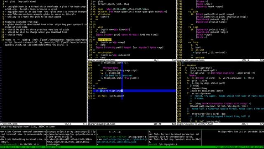Click 'should retry' on scratch line 13

click(15, 35)
